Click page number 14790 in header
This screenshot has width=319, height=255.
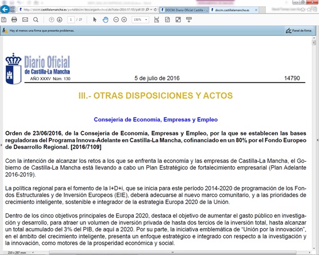tap(292, 78)
